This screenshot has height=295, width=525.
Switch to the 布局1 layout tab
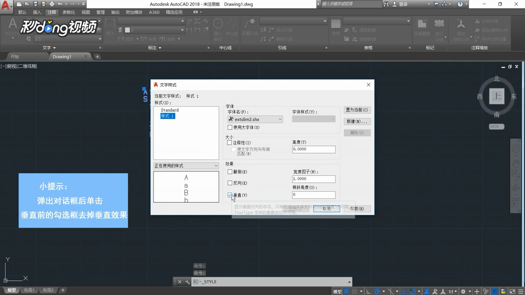[x=29, y=290]
